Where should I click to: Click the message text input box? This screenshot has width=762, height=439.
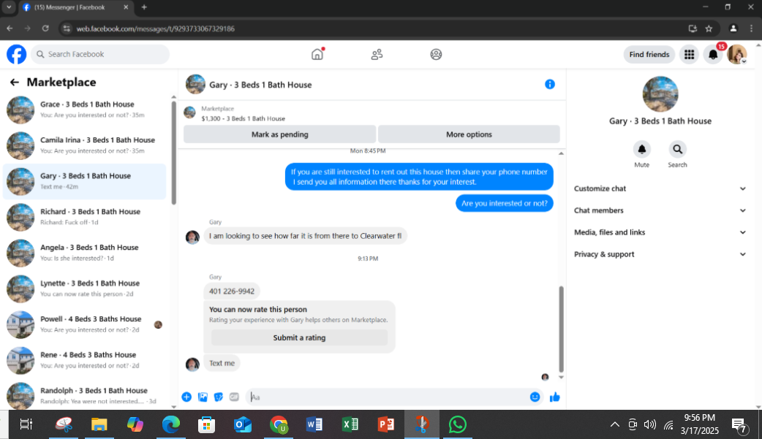tap(388, 397)
